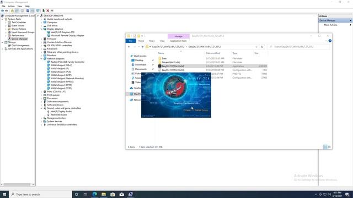Click the Type column header in Explorer
The image size is (353, 198).
click(235, 53)
